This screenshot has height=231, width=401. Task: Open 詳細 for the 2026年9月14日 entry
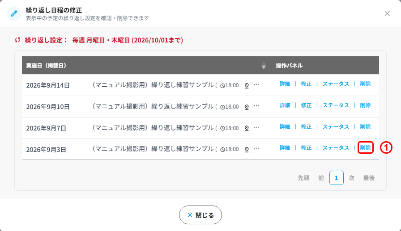[285, 84]
